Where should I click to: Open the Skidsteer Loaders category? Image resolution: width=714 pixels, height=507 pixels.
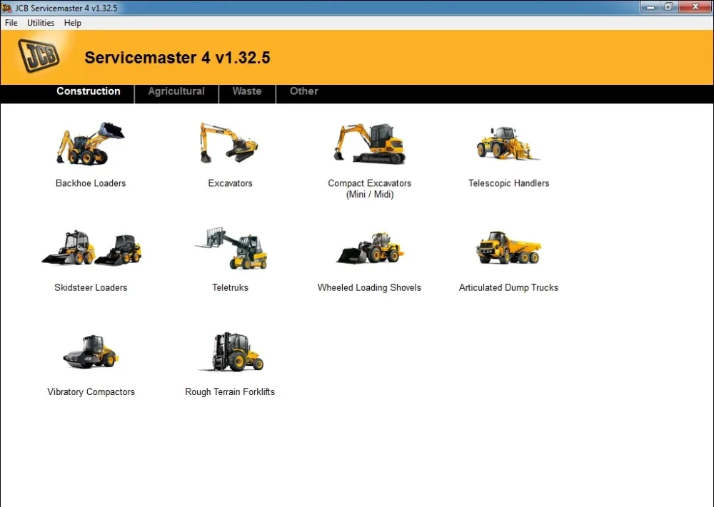point(91,247)
